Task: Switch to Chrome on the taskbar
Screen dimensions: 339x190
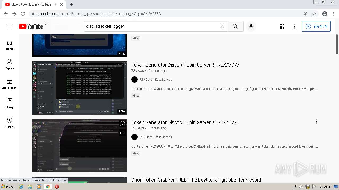Action: click(48, 187)
